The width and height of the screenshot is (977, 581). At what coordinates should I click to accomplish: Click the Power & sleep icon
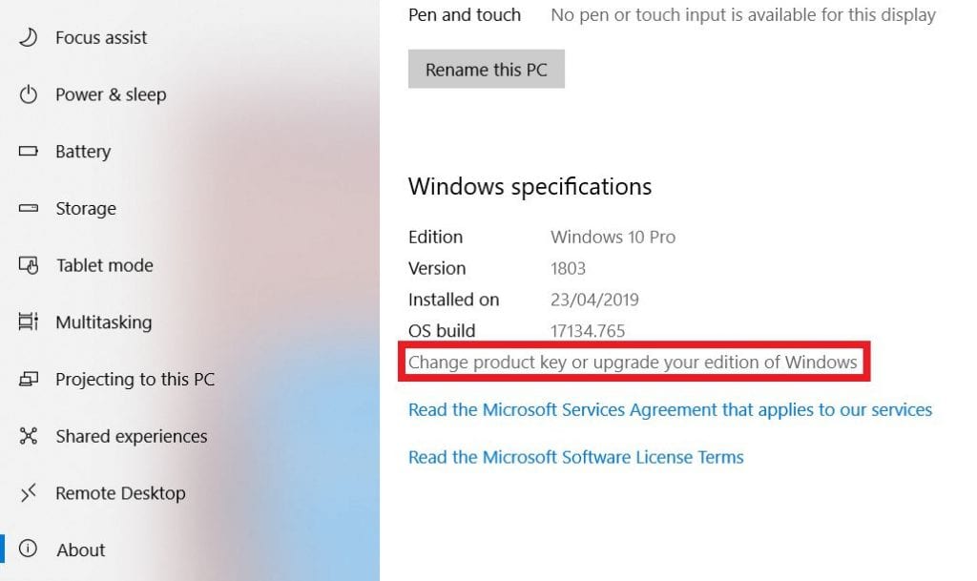click(x=29, y=94)
